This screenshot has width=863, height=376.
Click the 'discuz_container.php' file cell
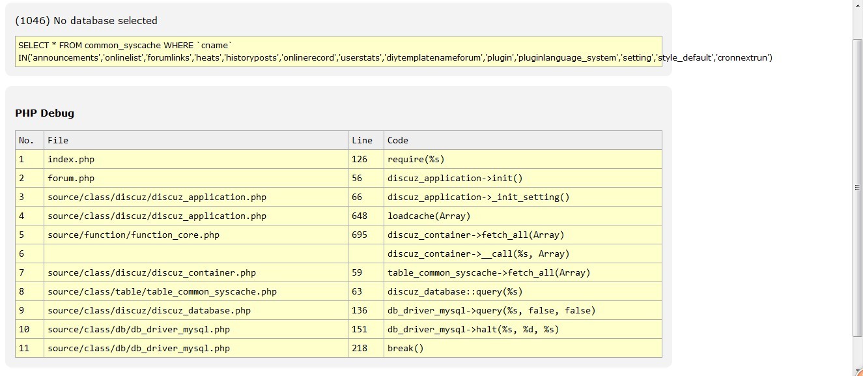[196, 272]
